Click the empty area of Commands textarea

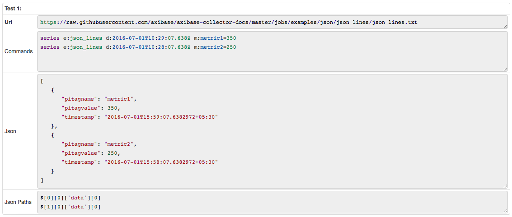pyautogui.click(x=272, y=61)
